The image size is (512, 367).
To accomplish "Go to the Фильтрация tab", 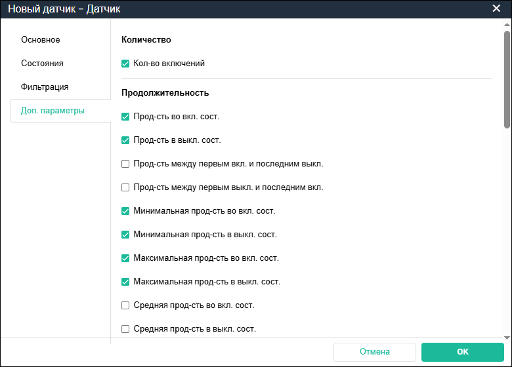I will coord(45,87).
